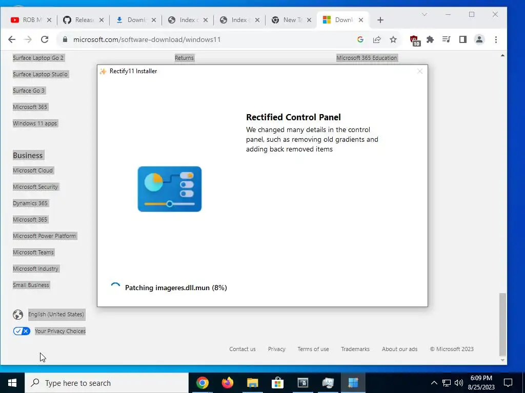Open the Microsoft Industry link
This screenshot has height=393, width=525.
[x=35, y=269]
